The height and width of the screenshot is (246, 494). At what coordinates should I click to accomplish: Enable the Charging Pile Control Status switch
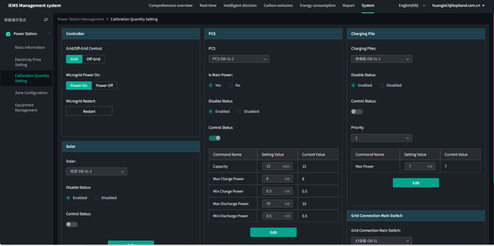357,112
